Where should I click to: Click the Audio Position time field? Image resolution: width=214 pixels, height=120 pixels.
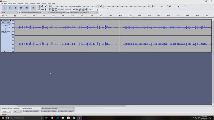31,111
